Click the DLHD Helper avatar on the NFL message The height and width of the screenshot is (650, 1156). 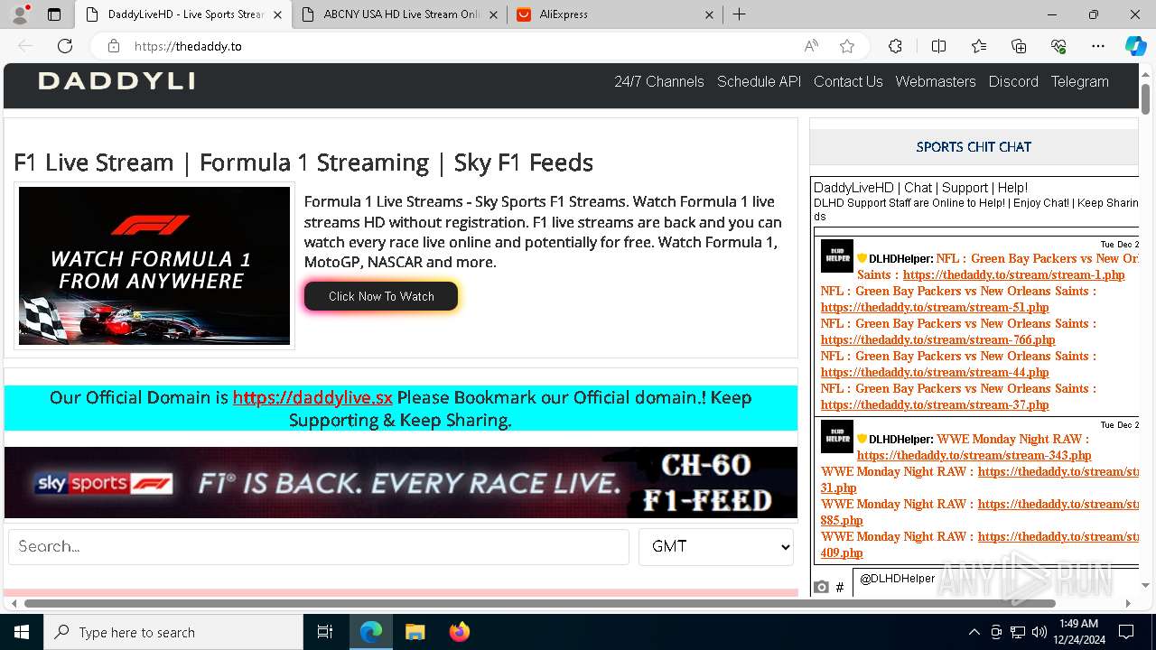click(837, 256)
